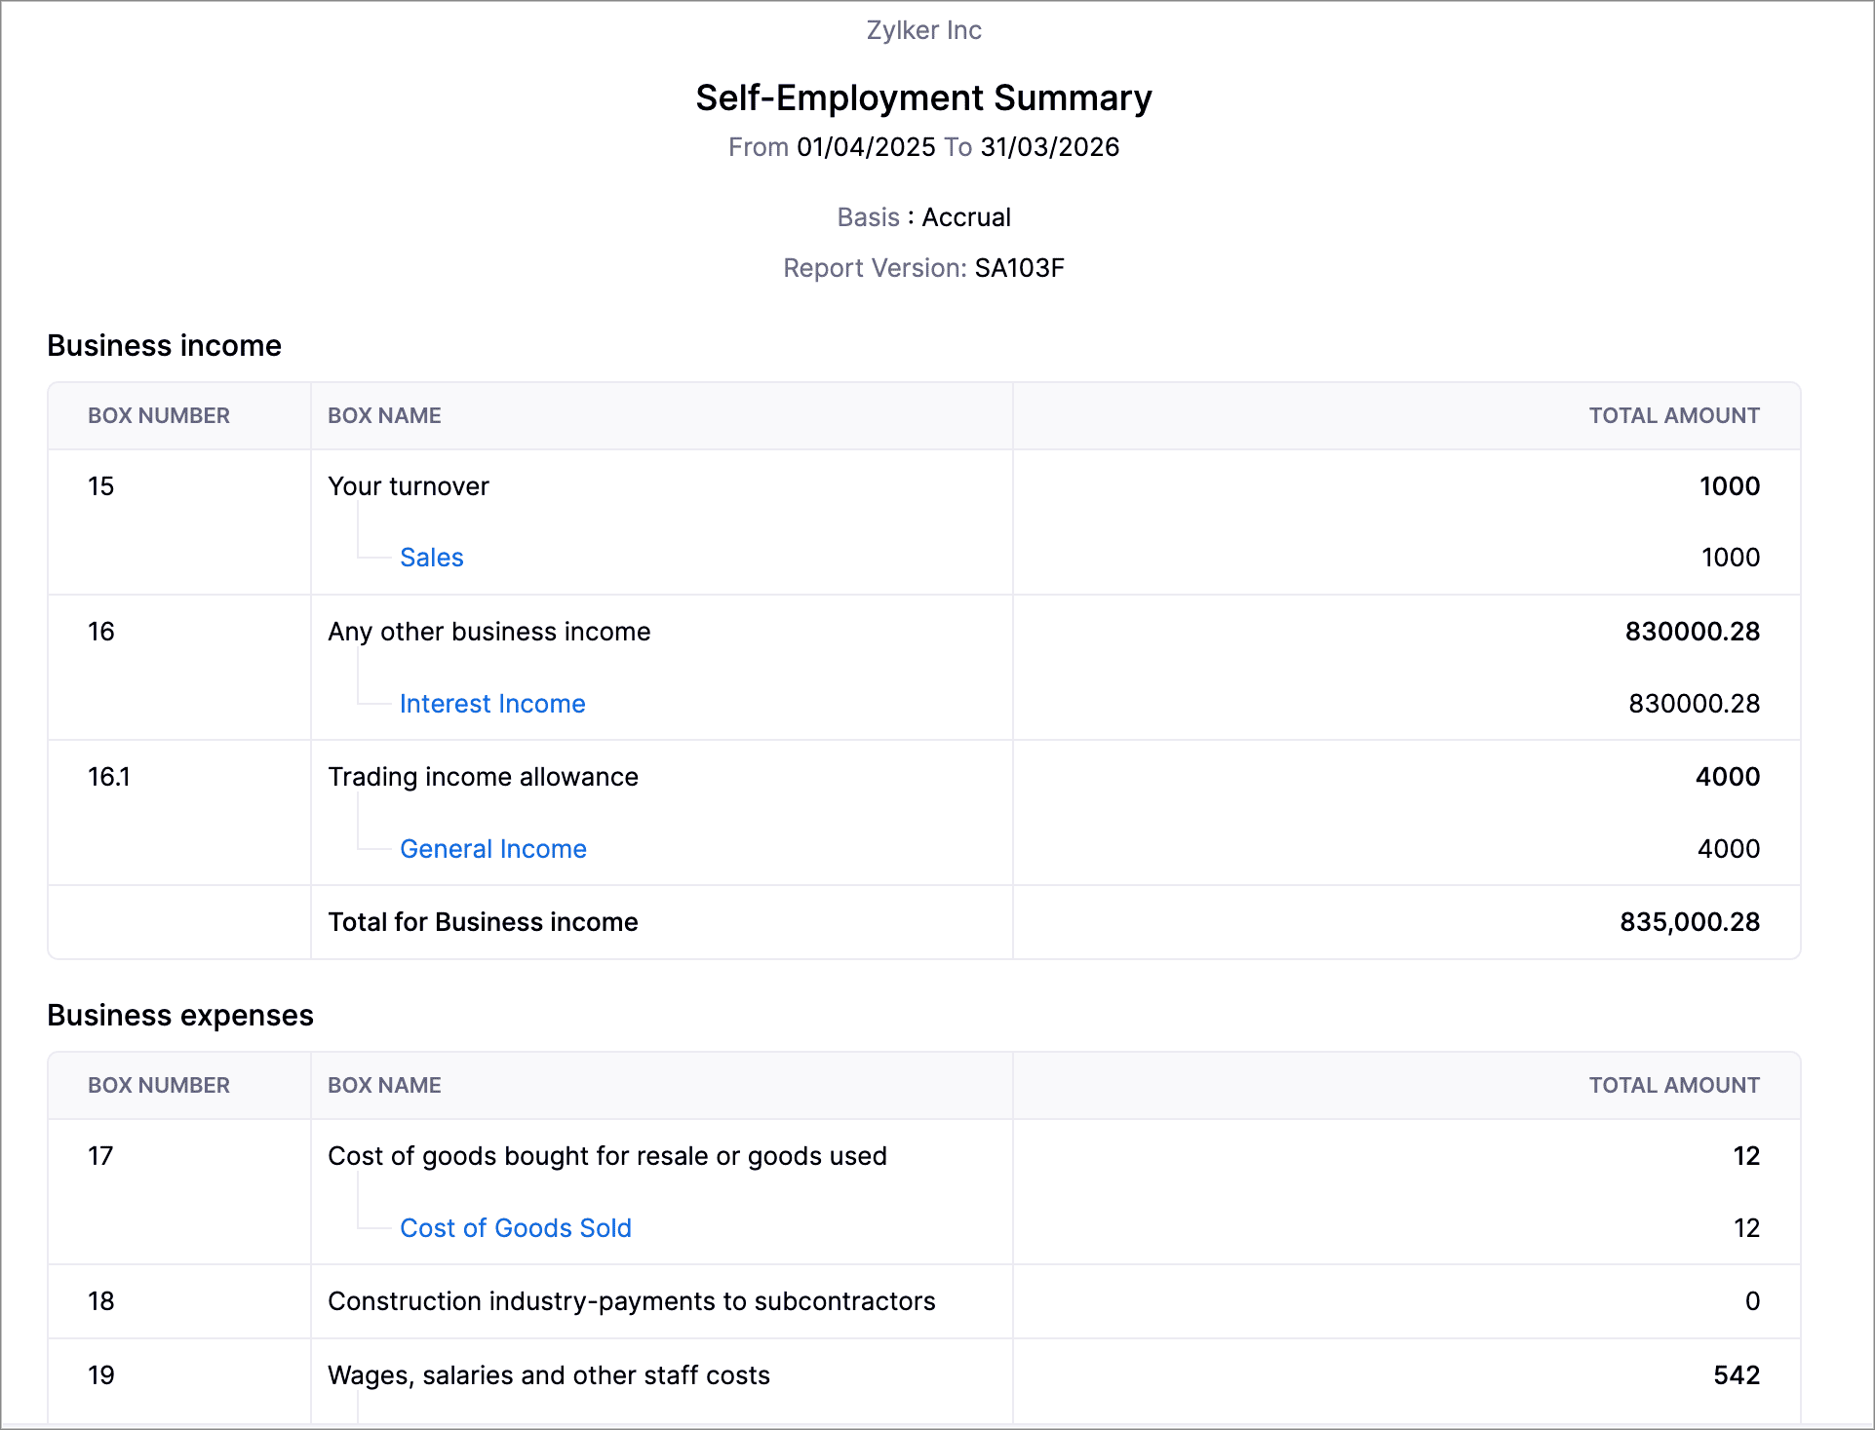Click Wages, salaries and other staff costs
Viewport: 1875px width, 1430px height.
coord(548,1375)
